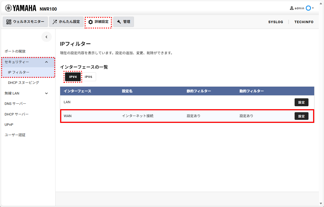The image size is (324, 207).
Task: Select UPnP in the sidebar
Action: (9, 124)
